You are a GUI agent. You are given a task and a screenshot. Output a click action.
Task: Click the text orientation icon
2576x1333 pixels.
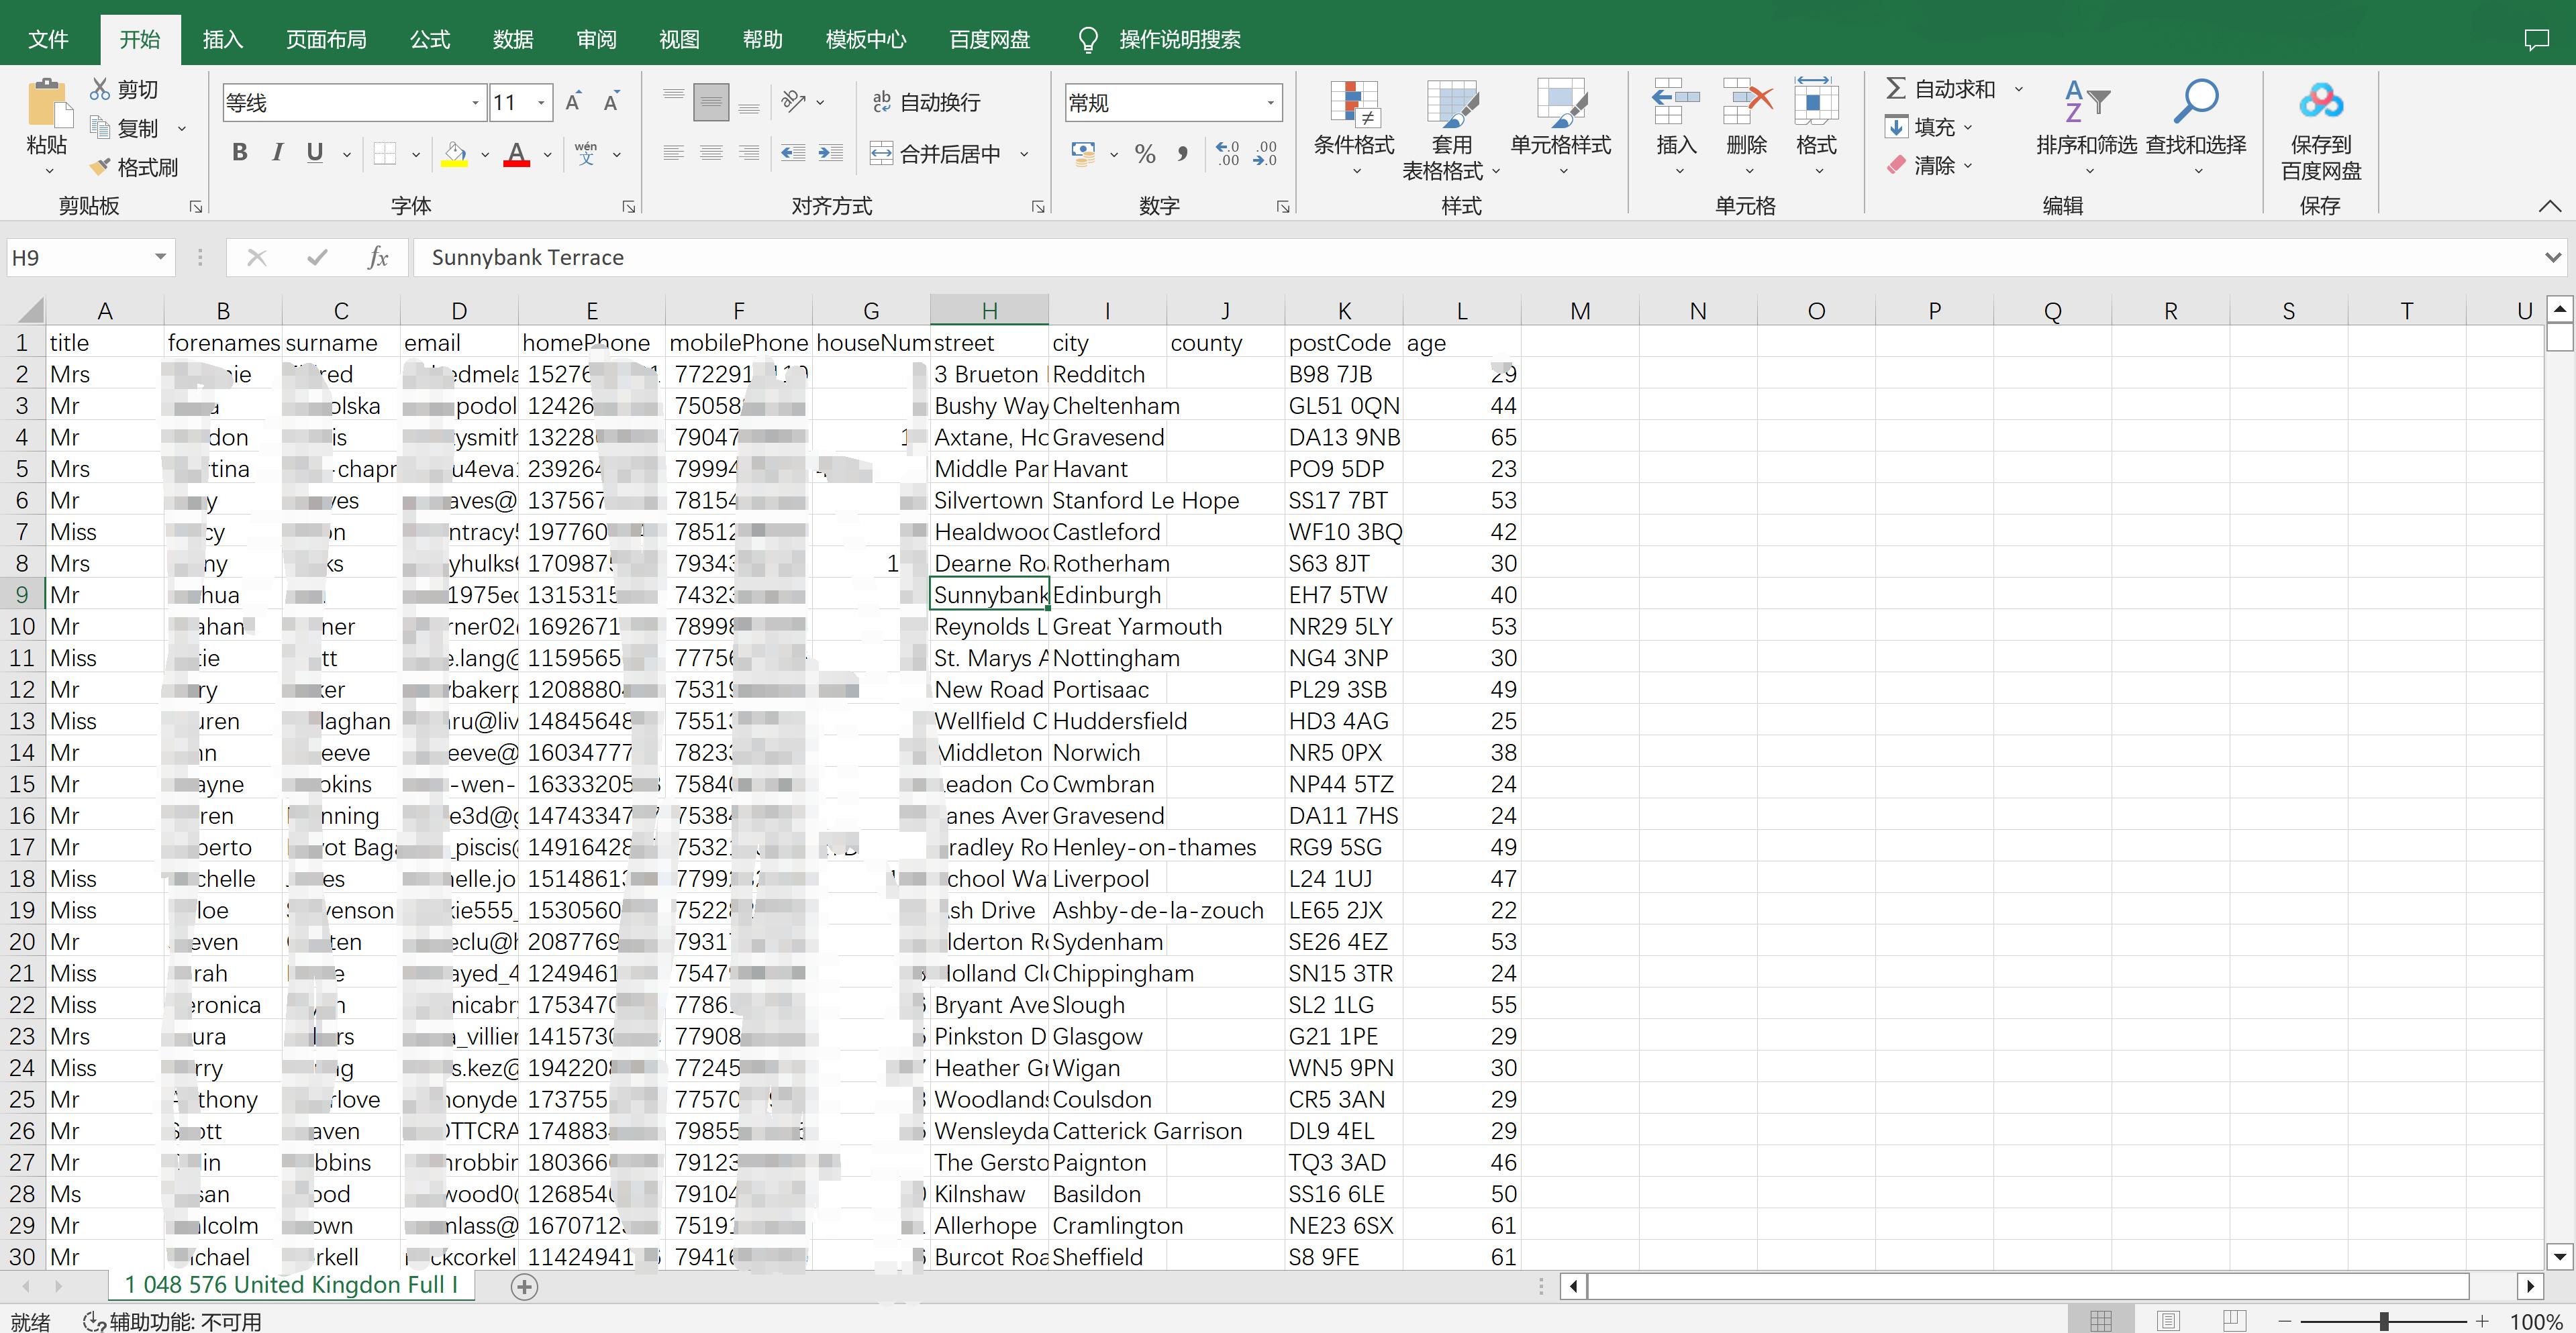tap(794, 101)
